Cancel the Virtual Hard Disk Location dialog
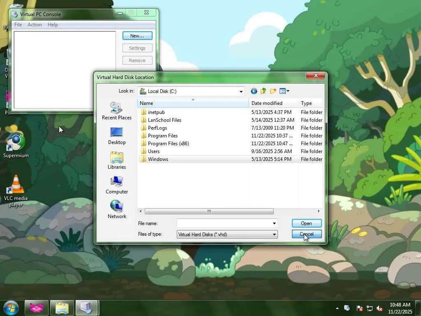Image resolution: width=421 pixels, height=316 pixels. point(307,234)
